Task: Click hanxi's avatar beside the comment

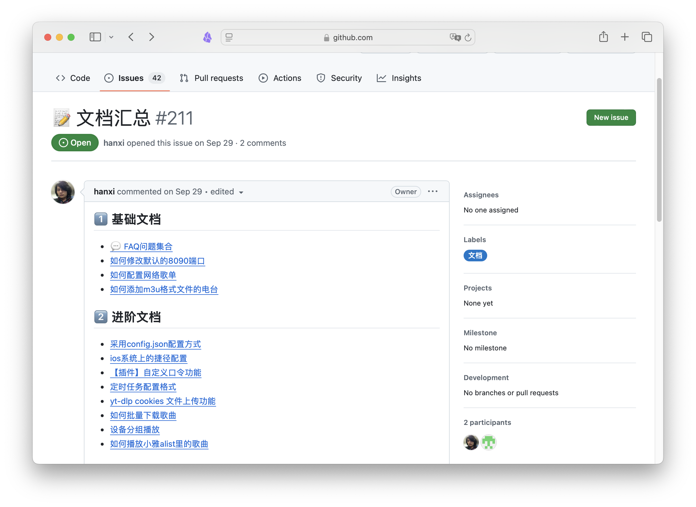Action: 63,192
